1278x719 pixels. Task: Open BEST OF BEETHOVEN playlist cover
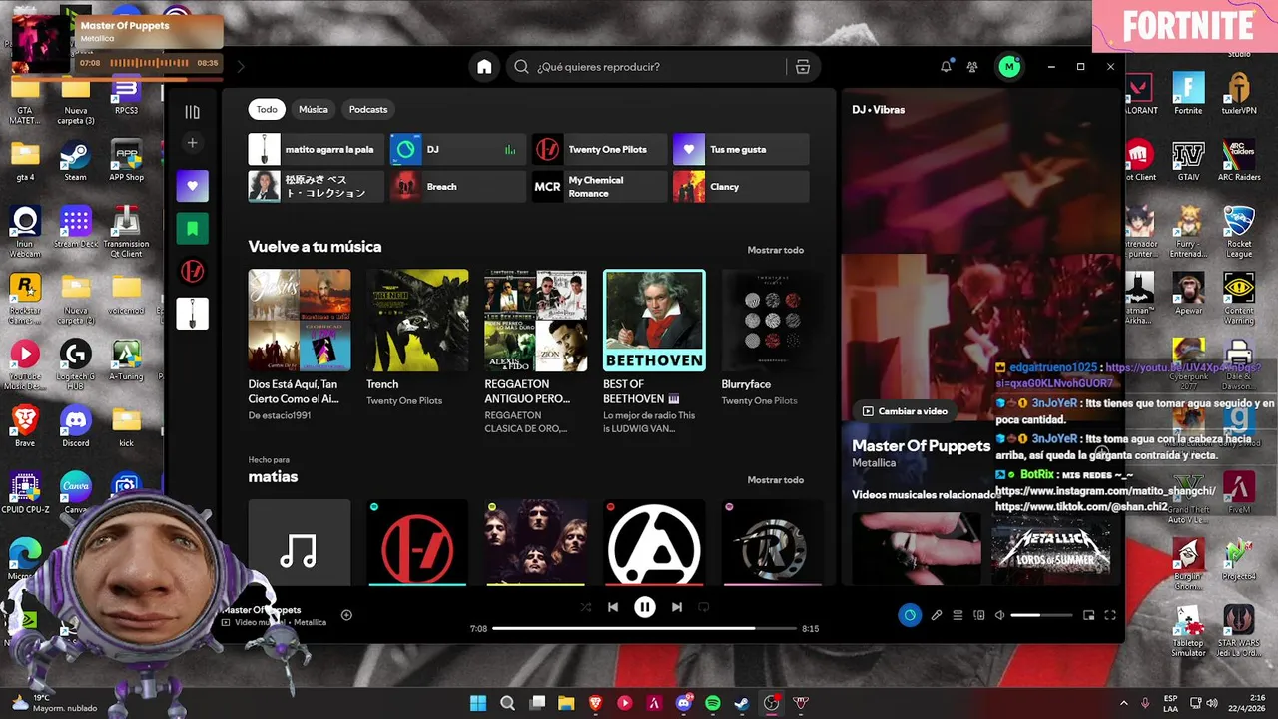pos(654,321)
